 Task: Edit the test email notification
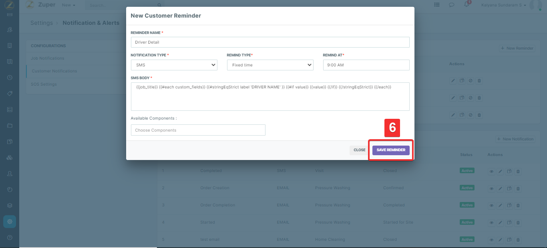(500, 240)
